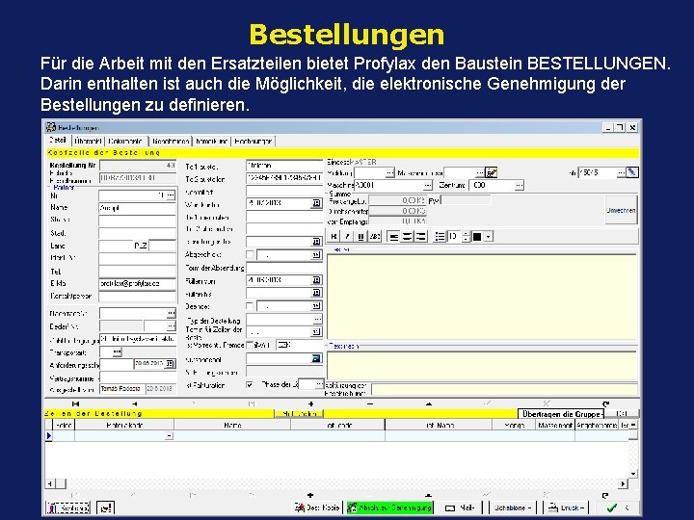Switch to the Detail tab

58,141
